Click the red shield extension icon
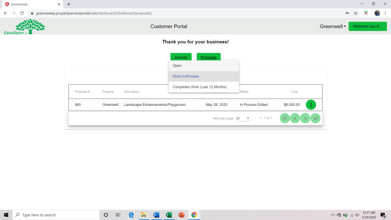Image resolution: width=391 pixels, height=220 pixels. (x=366, y=13)
